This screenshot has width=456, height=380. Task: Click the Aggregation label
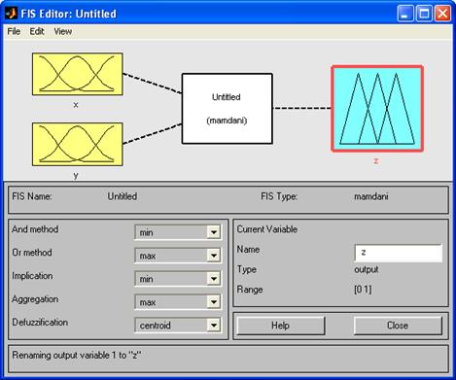pyautogui.click(x=35, y=299)
